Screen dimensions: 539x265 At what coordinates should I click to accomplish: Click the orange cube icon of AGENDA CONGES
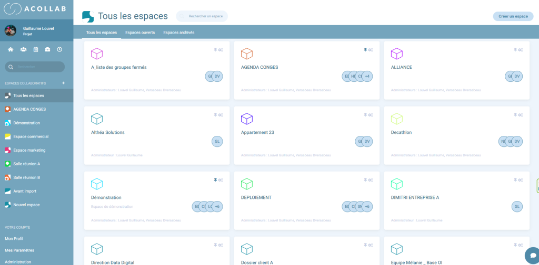tap(247, 54)
